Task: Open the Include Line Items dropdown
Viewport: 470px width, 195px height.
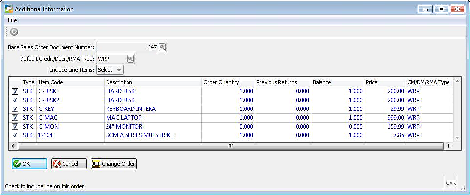Action: click(x=110, y=70)
